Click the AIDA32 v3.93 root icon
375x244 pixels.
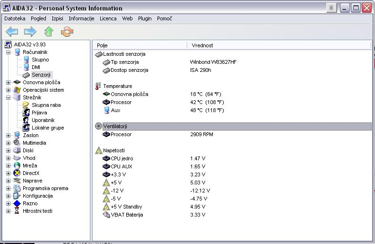[9, 44]
